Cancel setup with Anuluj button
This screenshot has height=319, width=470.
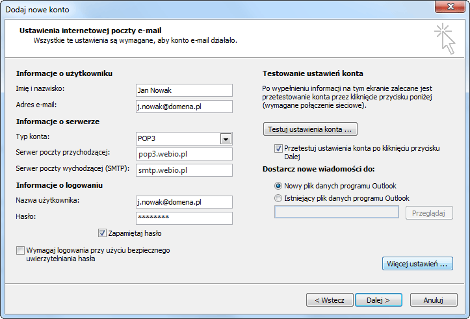click(x=434, y=300)
